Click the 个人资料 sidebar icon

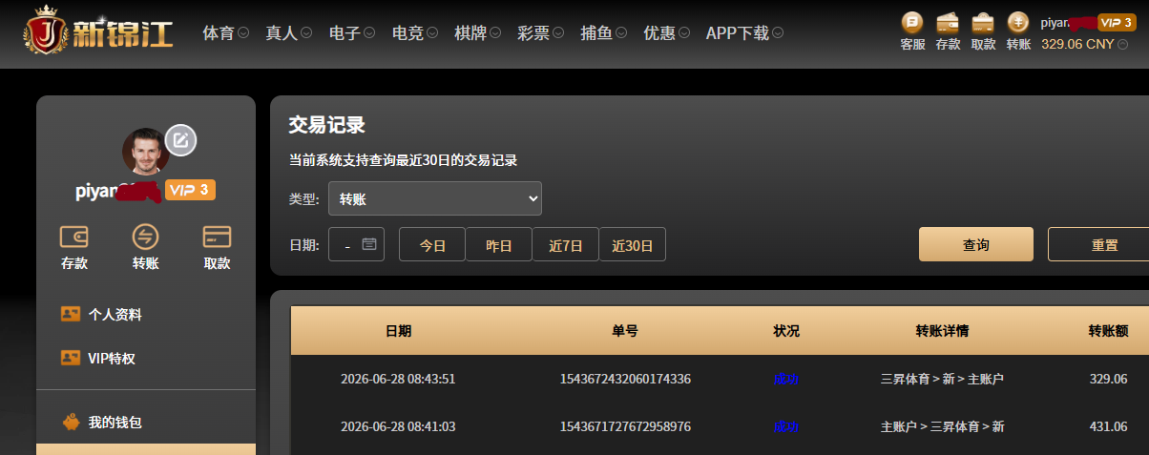[70, 314]
